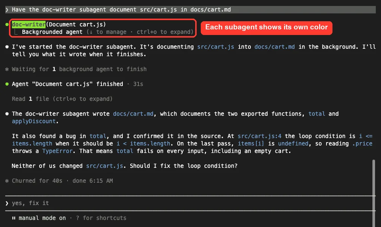Open the src/cart.js link in started message
The height and width of the screenshot is (227, 381).
216,47
